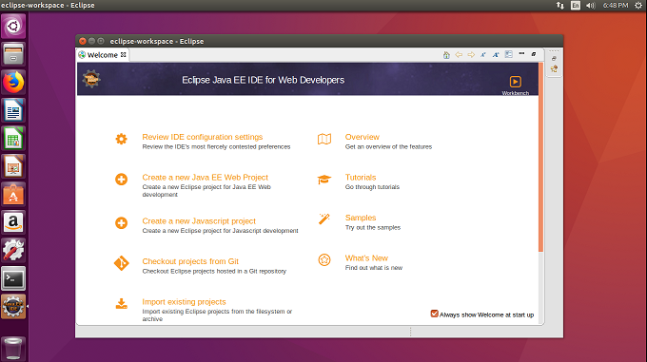Viewport: 647px width, 362px height.
Task: Toggle Always show Welcome at start up
Action: 434,314
